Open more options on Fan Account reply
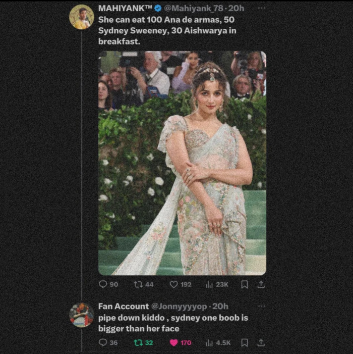Screen dimensions: 353x354 (x=261, y=306)
